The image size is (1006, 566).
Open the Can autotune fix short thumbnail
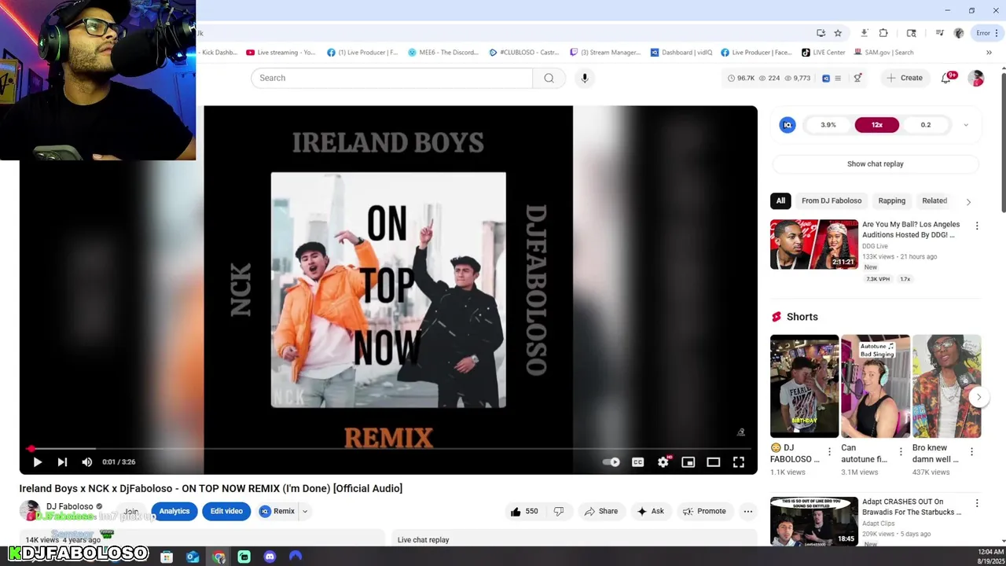(x=876, y=386)
